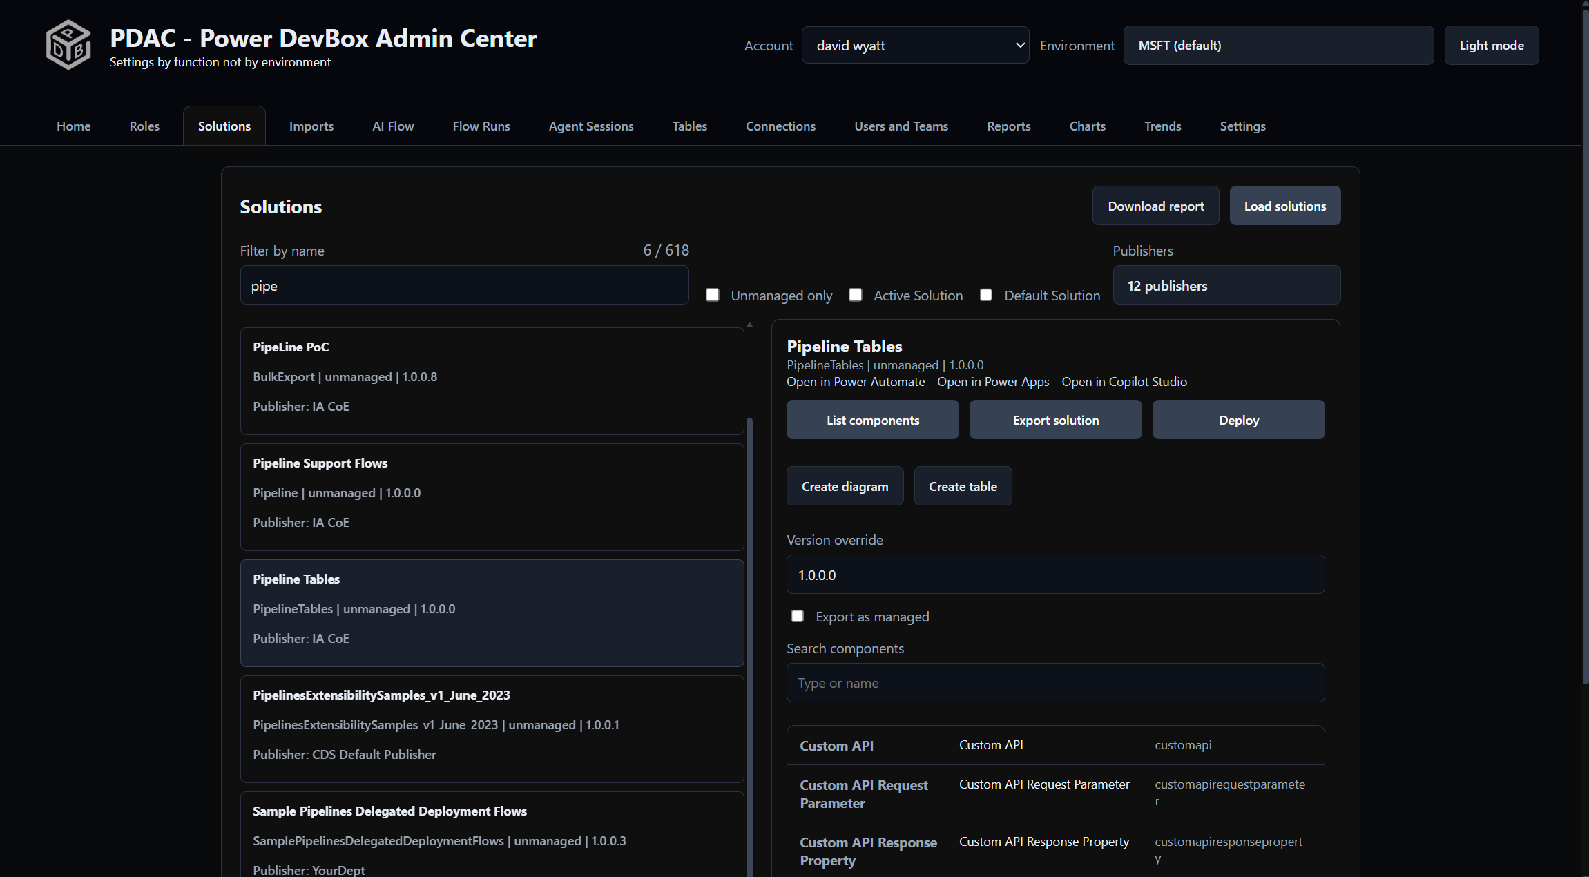Switch to the Charts tab
Viewport: 1589px width, 877px height.
coord(1088,126)
